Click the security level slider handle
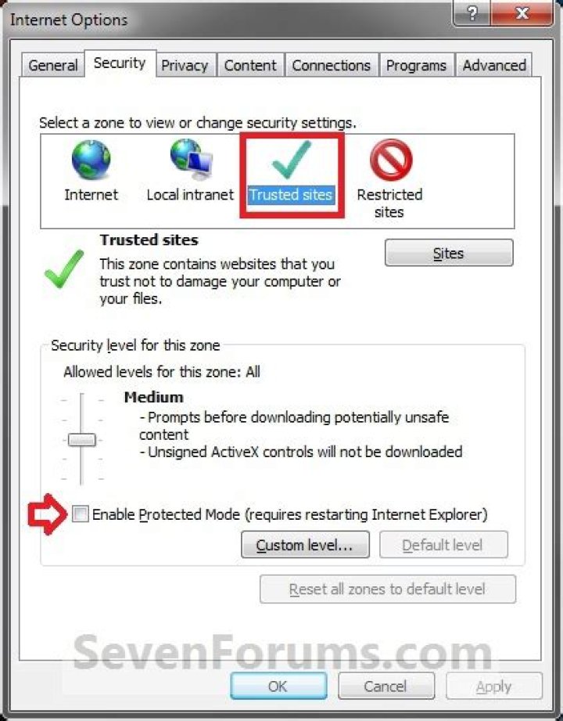The height and width of the screenshot is (721, 563). pos(82,440)
